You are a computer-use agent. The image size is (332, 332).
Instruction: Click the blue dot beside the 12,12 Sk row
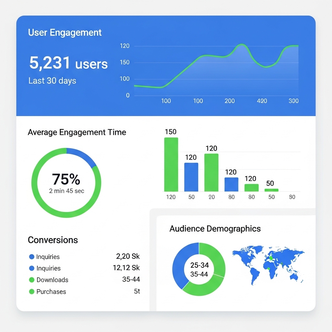coord(31,268)
